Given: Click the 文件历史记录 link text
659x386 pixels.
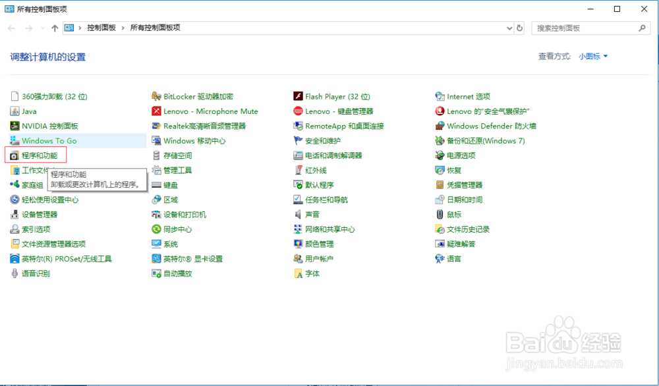Looking at the screenshot, I should tap(468, 229).
